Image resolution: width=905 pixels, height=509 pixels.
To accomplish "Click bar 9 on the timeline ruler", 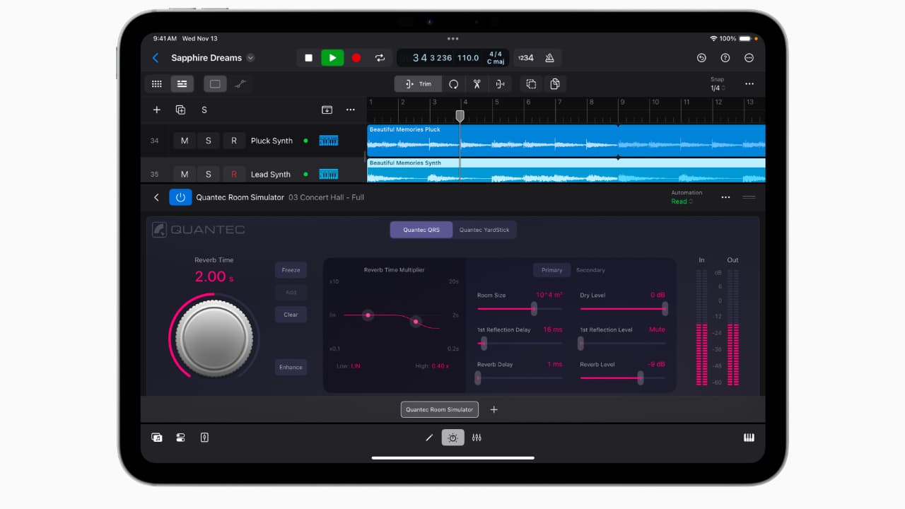I will pos(622,102).
